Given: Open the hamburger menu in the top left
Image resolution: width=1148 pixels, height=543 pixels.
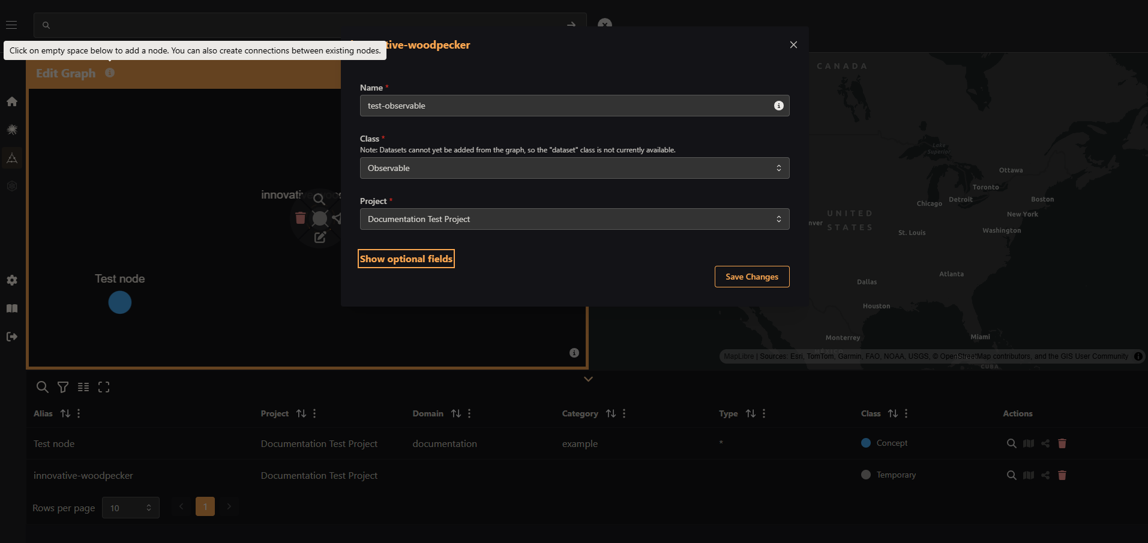Looking at the screenshot, I should click(11, 25).
